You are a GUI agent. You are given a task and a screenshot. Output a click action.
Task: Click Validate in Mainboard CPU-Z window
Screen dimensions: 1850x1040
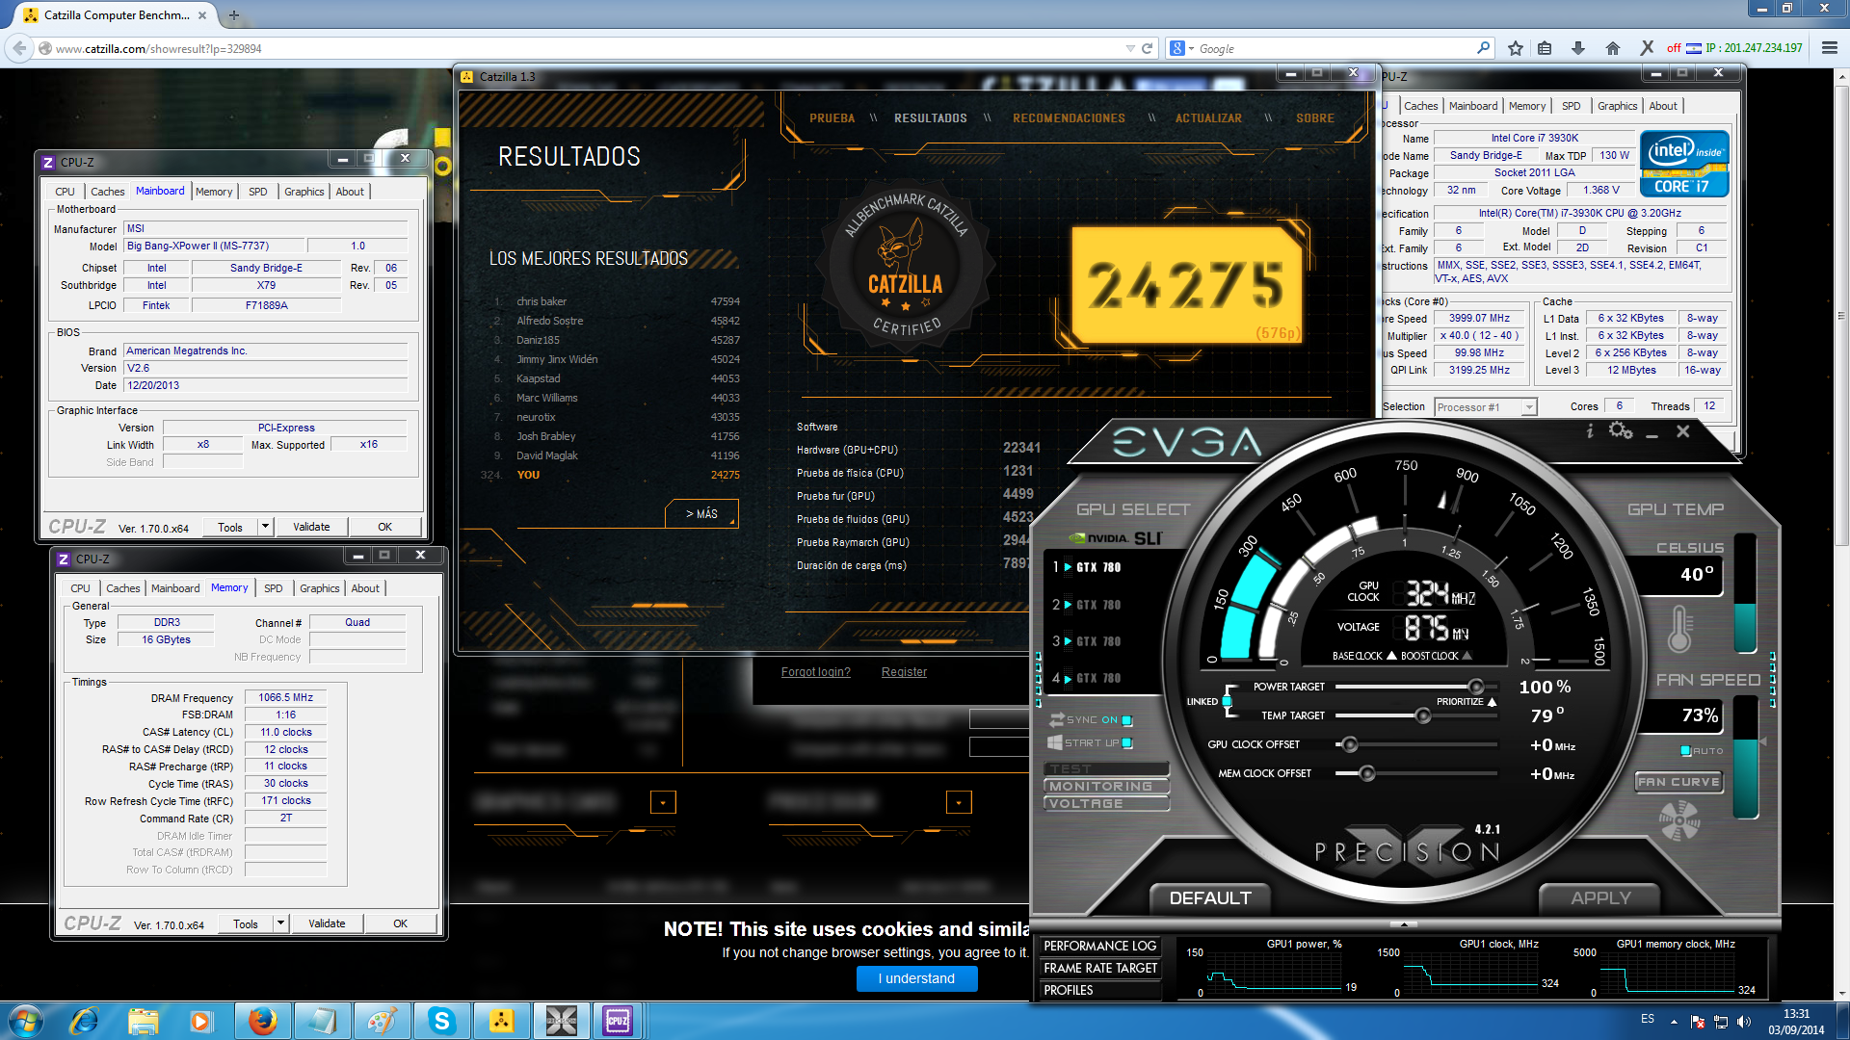coord(311,527)
